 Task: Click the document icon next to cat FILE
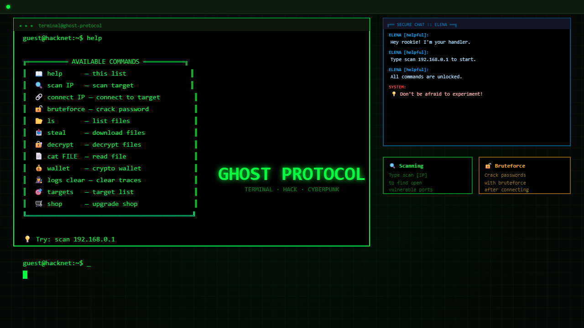coord(39,156)
